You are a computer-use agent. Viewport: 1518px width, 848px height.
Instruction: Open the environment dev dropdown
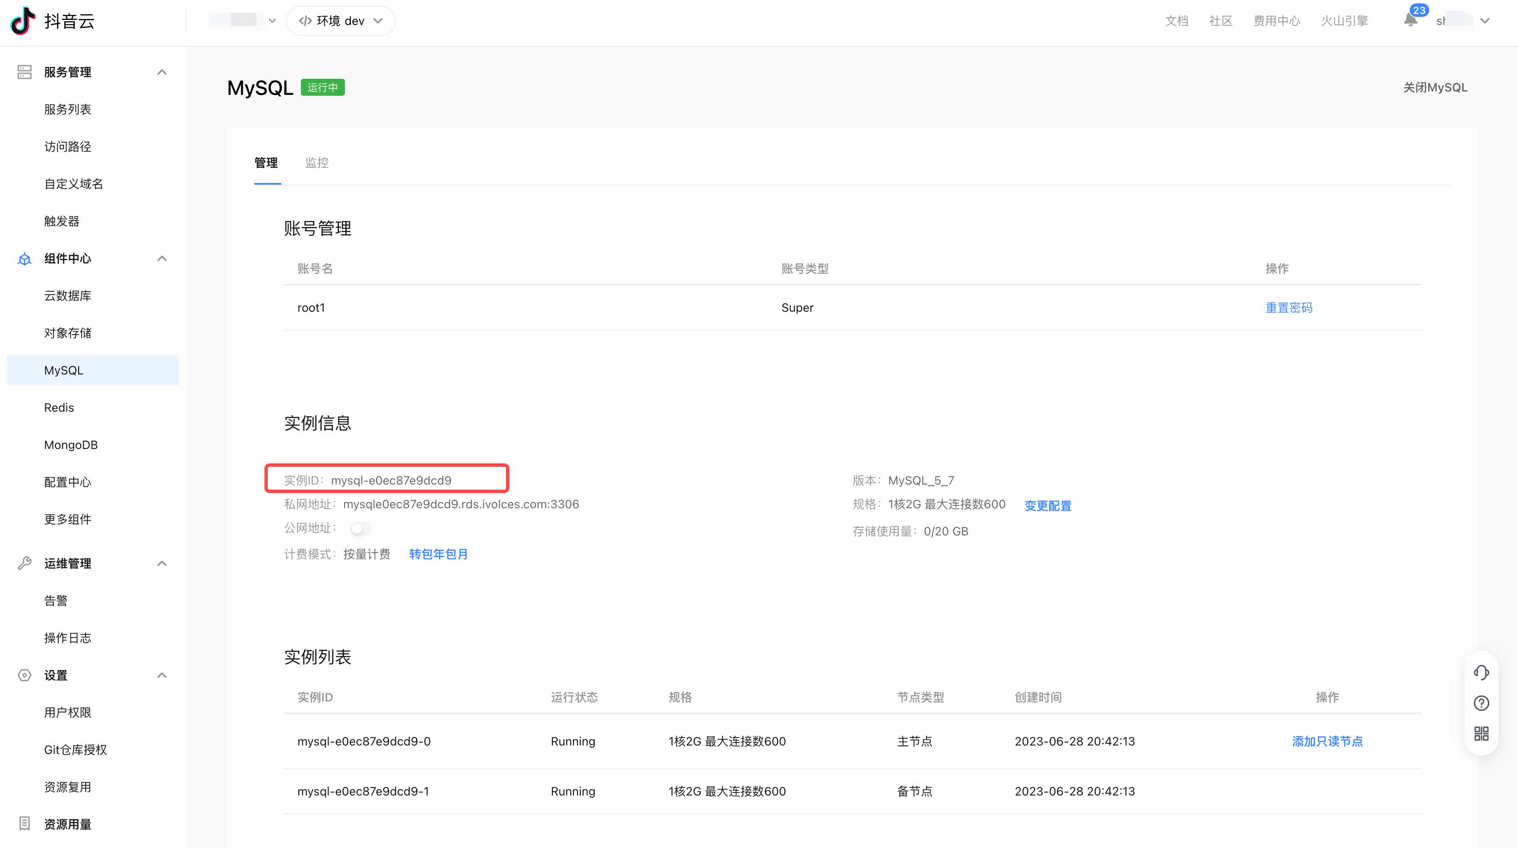[341, 21]
